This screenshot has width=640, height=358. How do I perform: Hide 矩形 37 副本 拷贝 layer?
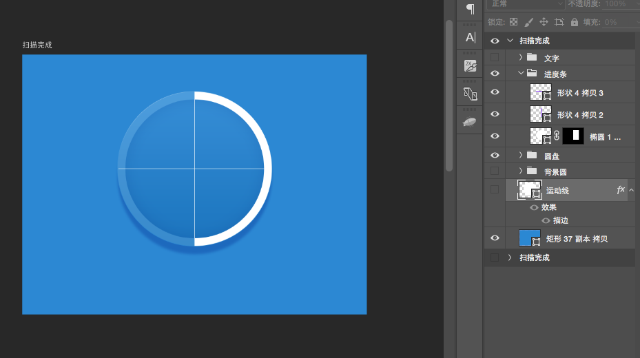coord(495,238)
